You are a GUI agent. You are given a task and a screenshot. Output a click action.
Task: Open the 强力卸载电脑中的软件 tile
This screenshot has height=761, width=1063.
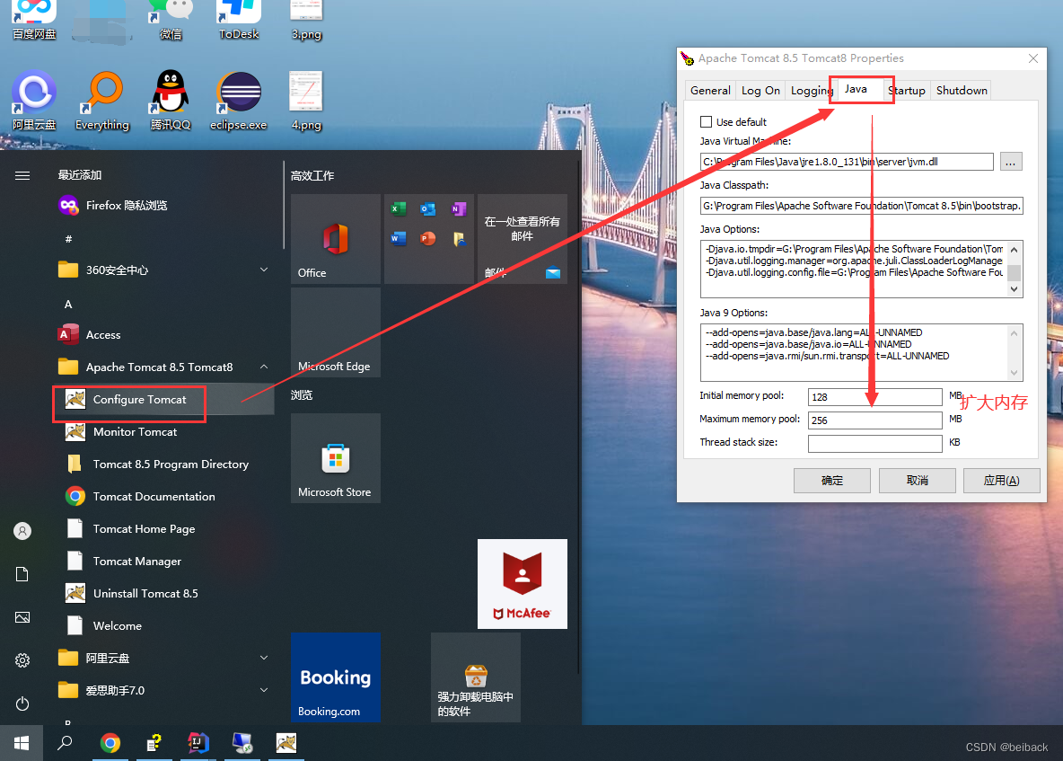pyautogui.click(x=475, y=677)
